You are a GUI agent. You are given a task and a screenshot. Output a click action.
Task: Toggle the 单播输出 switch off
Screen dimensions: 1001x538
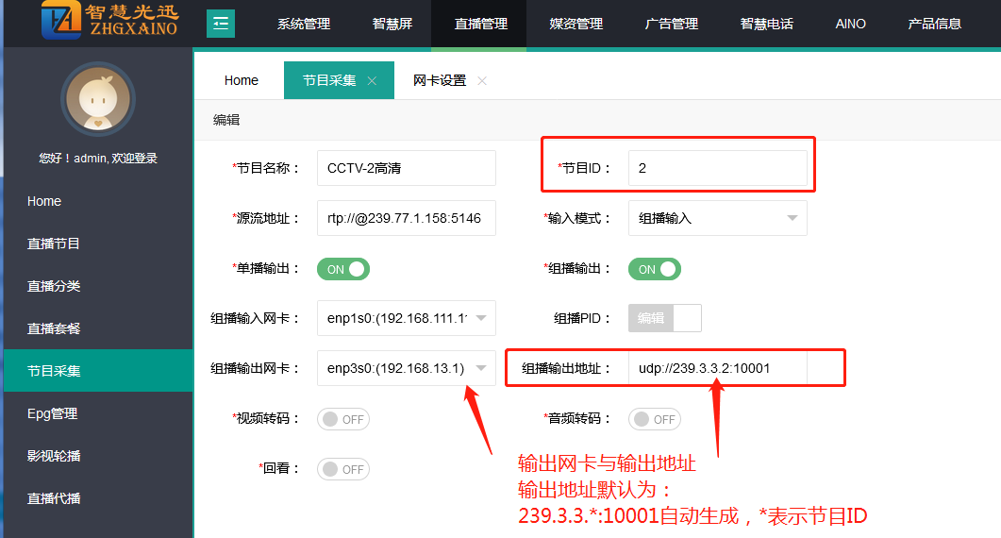coord(343,269)
